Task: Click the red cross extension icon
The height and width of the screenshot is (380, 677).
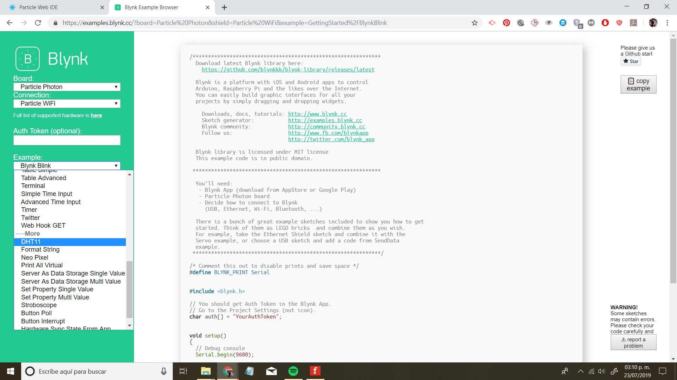Action: tap(535, 23)
